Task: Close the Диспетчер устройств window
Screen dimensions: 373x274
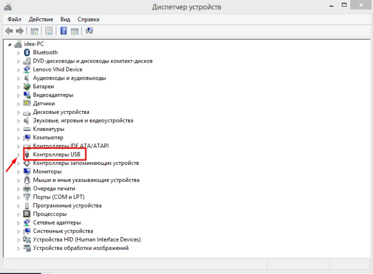Action: click(x=361, y=5)
